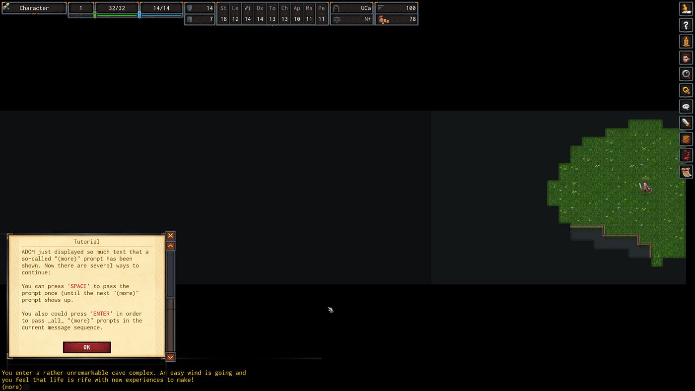Click the dungeon arch location icon
Viewport: 695px width, 391px height.
(x=336, y=8)
